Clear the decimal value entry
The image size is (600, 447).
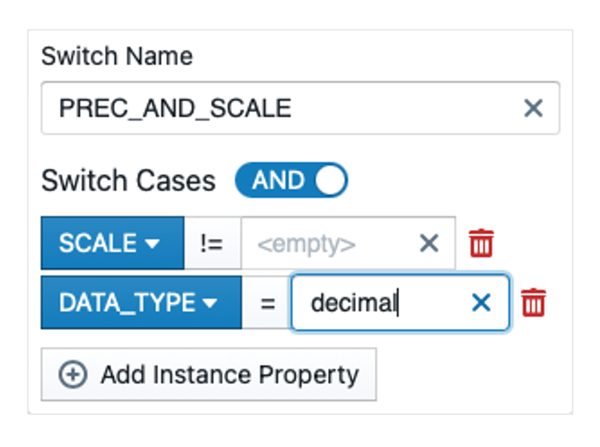click(x=481, y=302)
